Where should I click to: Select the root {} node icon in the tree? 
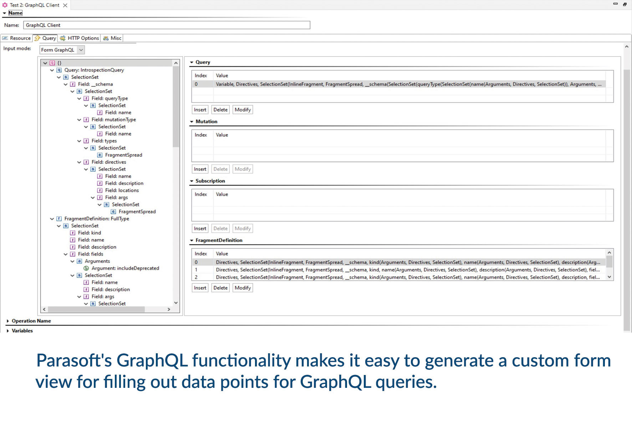click(52, 63)
